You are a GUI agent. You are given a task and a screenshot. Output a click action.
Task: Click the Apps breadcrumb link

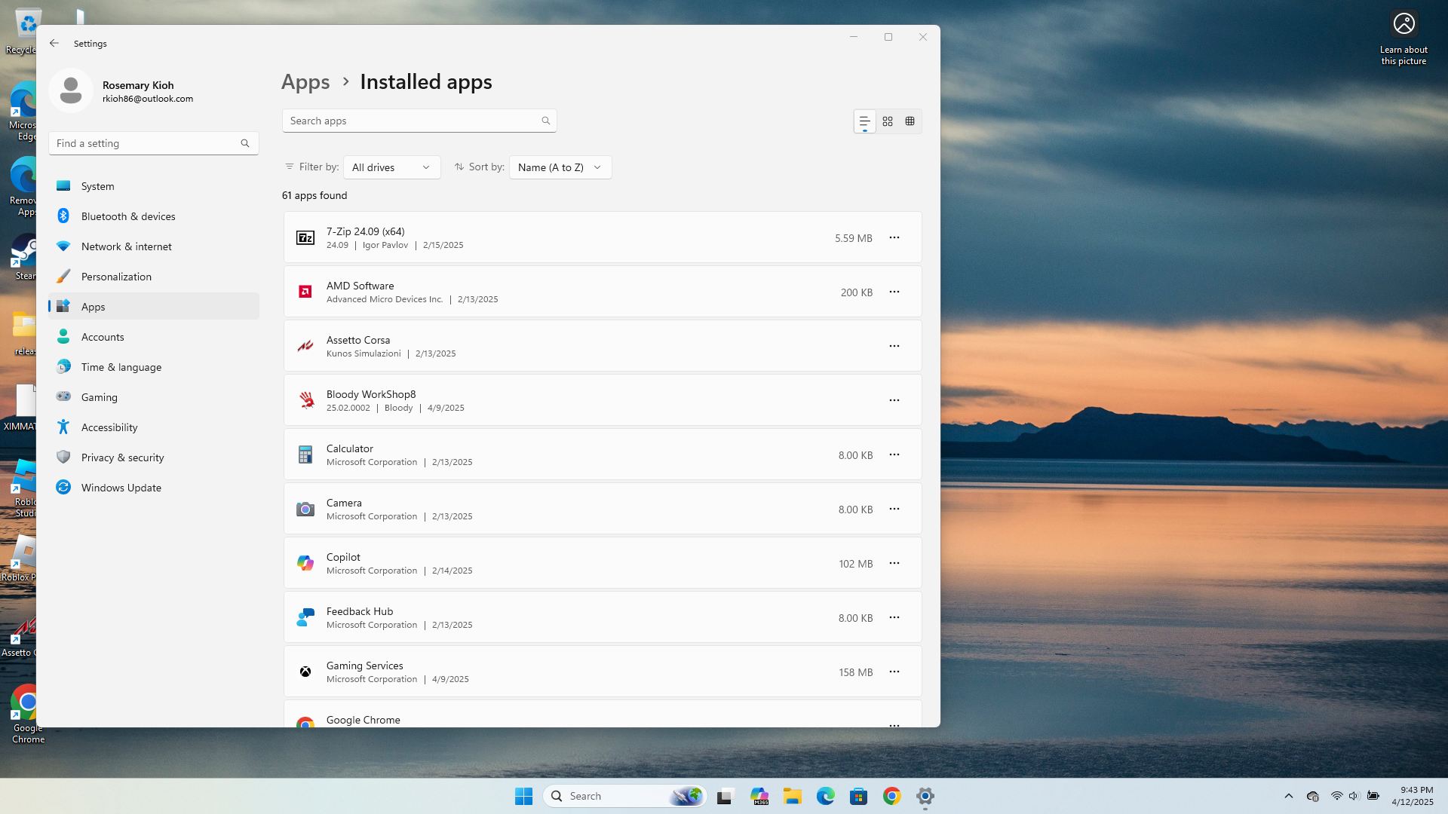tap(305, 81)
